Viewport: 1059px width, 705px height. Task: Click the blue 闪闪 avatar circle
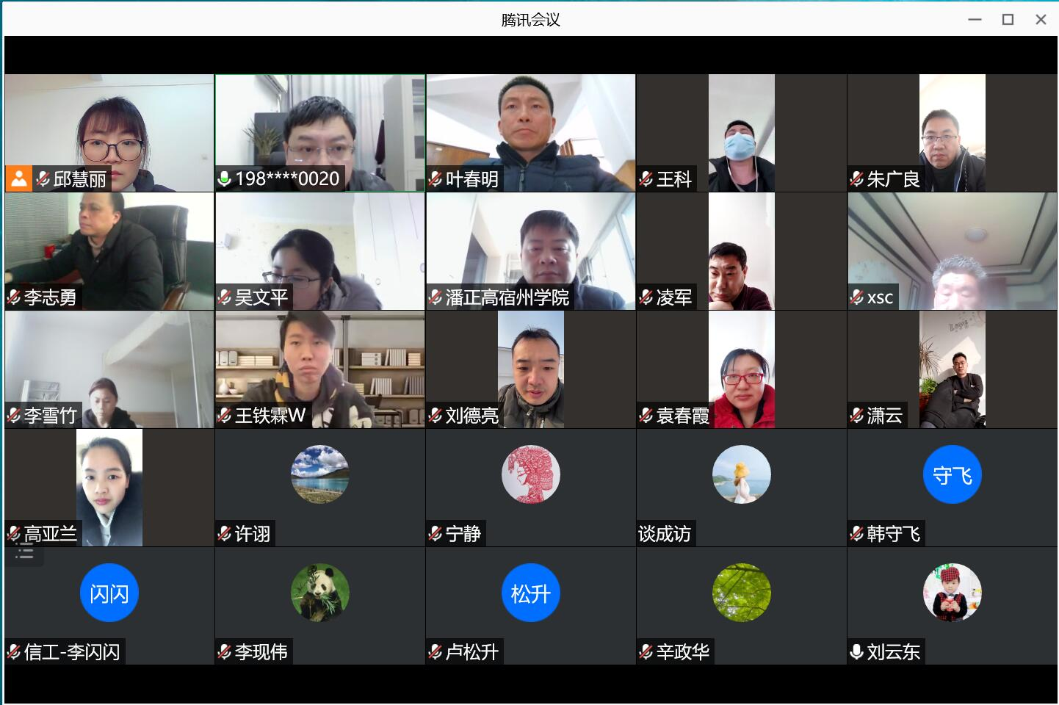(x=109, y=593)
